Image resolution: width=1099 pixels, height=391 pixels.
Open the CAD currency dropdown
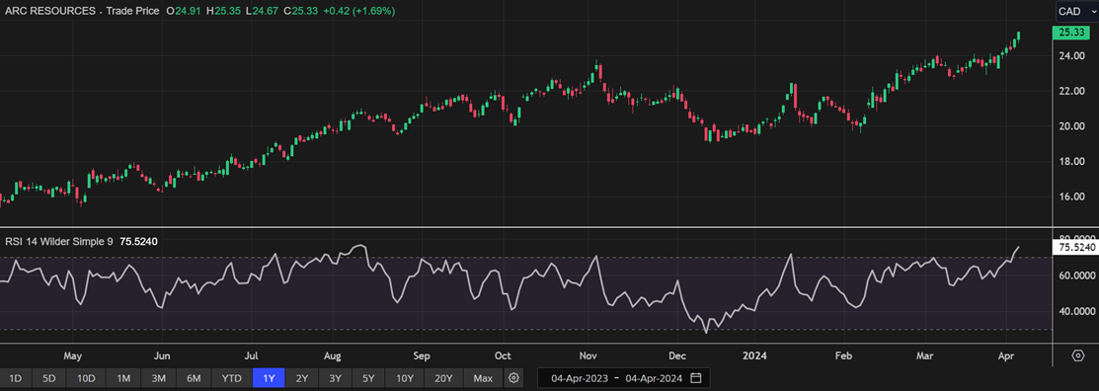1076,11
